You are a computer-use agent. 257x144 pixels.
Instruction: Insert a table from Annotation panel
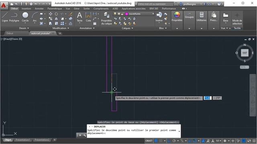coord(95,24)
